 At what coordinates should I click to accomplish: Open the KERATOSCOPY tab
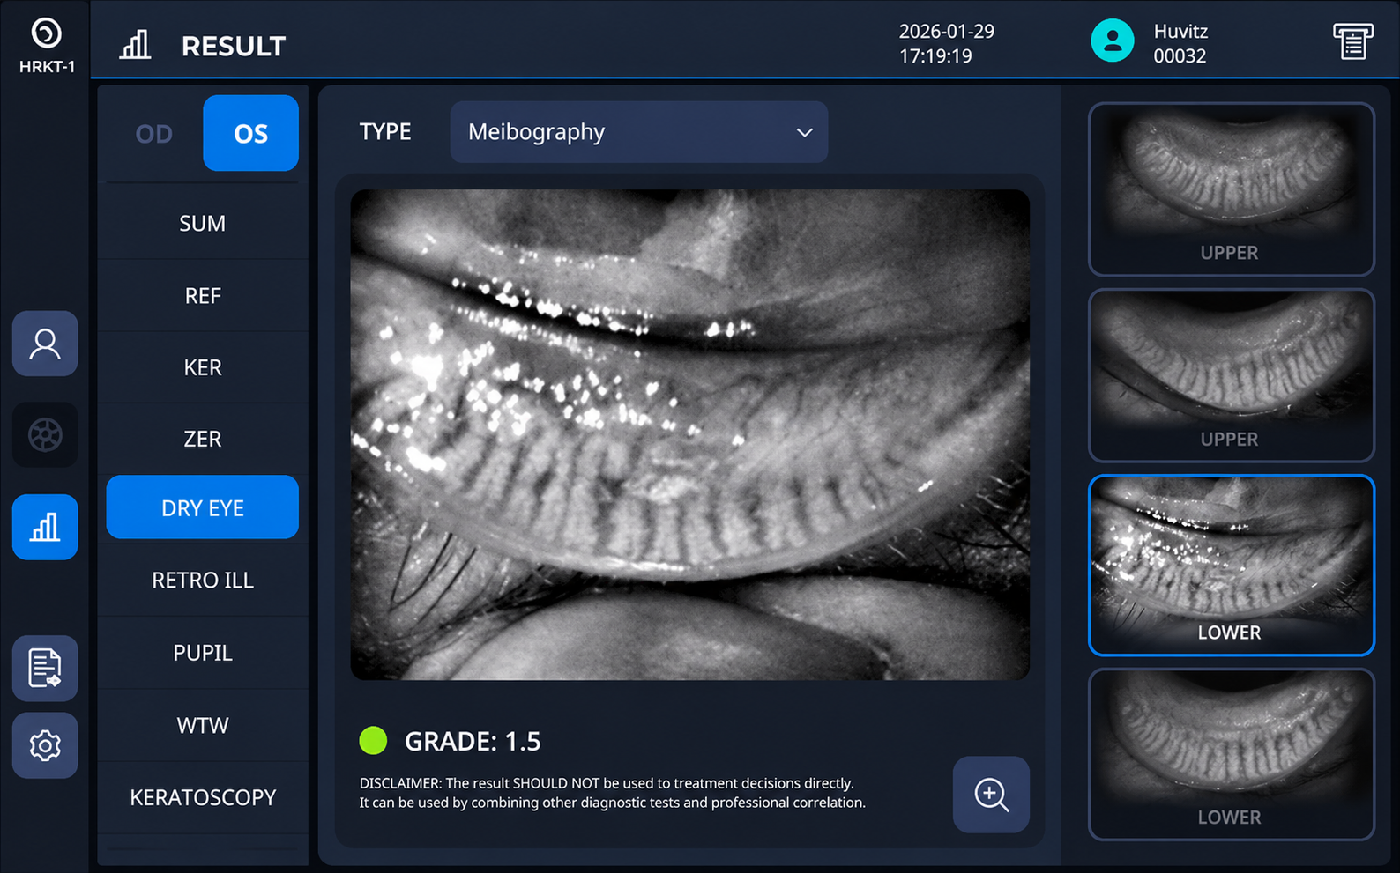(203, 797)
